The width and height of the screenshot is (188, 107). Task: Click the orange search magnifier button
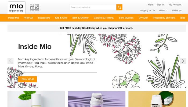point(119,7)
